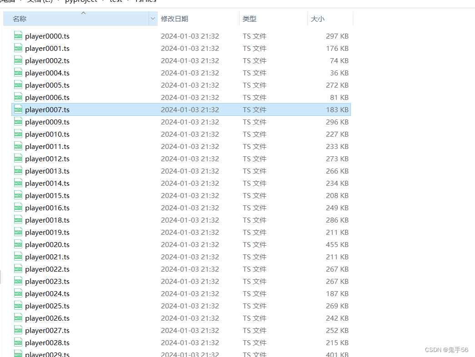
Task: Select file name player0020.ts
Action: point(47,245)
